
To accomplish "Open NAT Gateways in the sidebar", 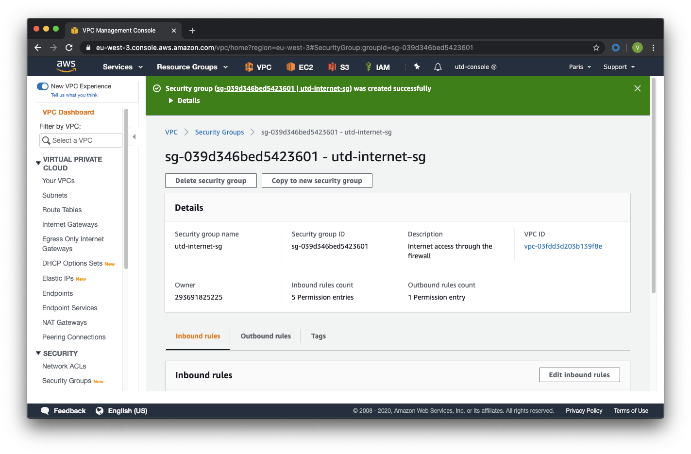I will [65, 322].
